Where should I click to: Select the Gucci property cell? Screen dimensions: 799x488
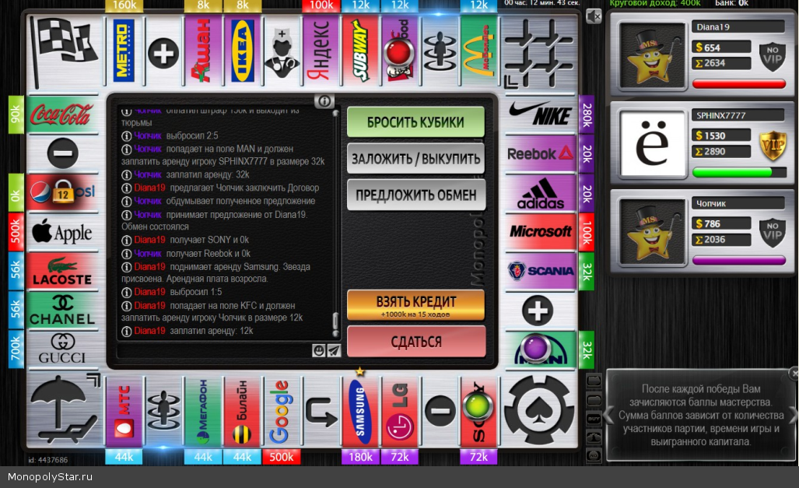tap(63, 349)
